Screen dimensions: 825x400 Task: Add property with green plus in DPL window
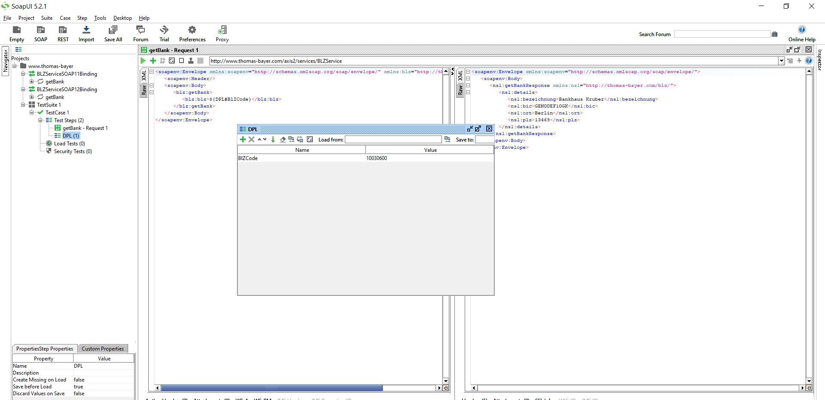click(243, 139)
